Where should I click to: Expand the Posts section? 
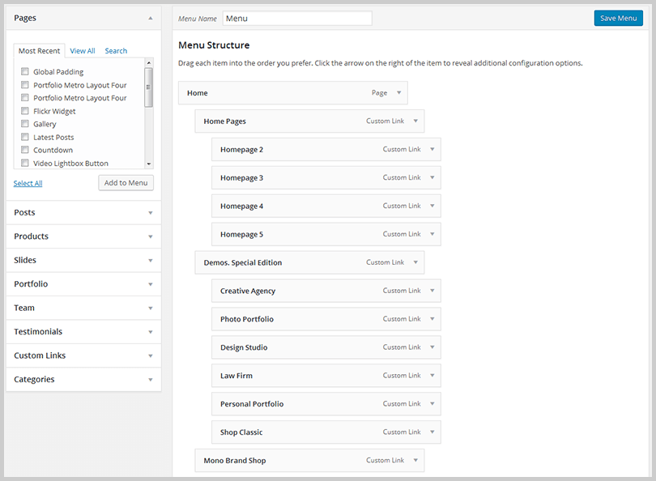pyautogui.click(x=150, y=213)
